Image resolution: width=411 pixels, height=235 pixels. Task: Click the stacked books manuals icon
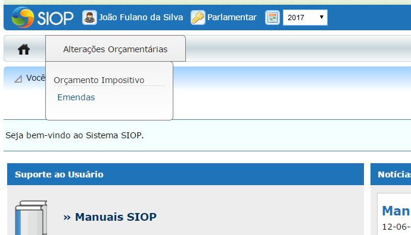click(x=31, y=218)
